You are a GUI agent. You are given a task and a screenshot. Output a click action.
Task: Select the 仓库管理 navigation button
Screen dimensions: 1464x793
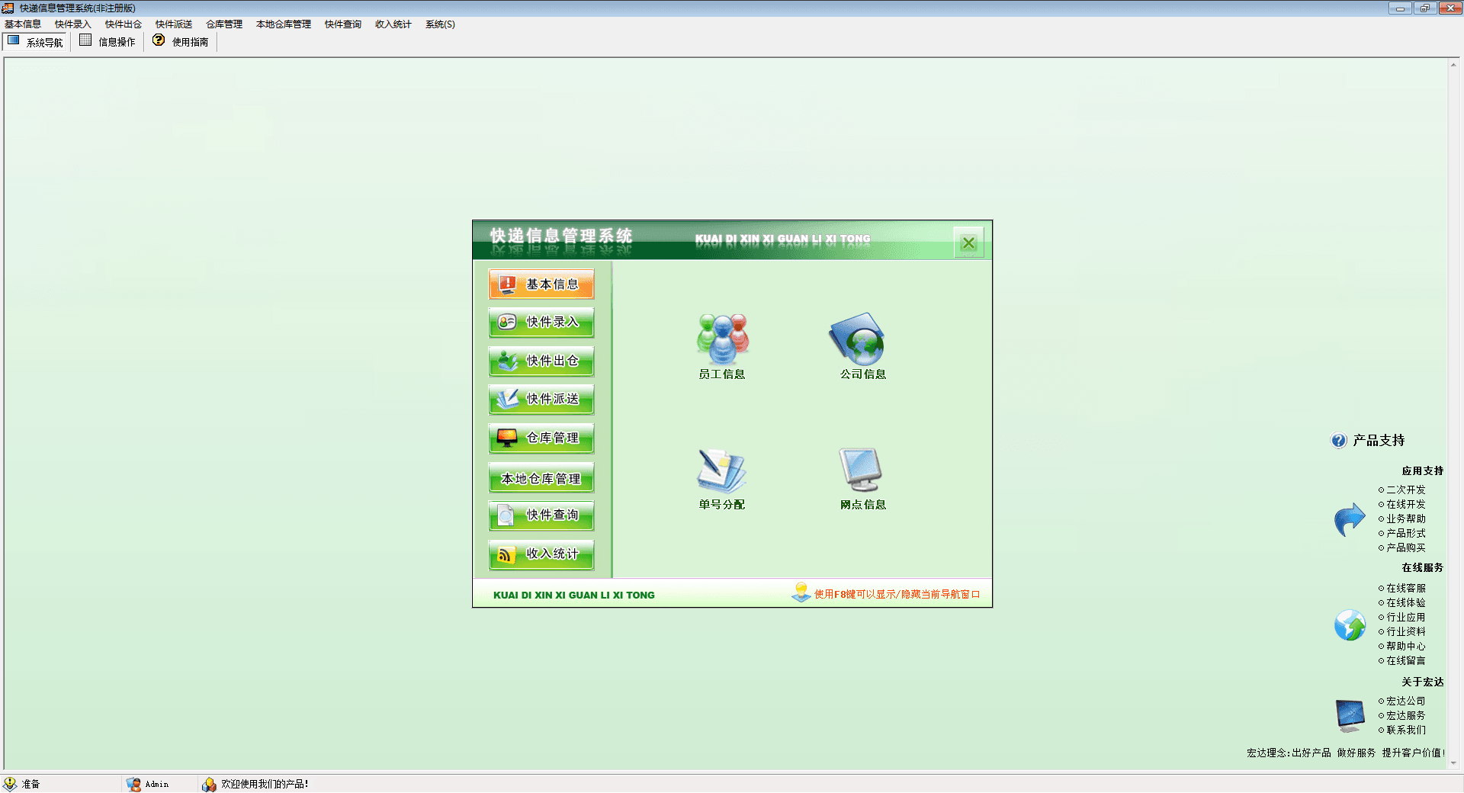(x=541, y=438)
